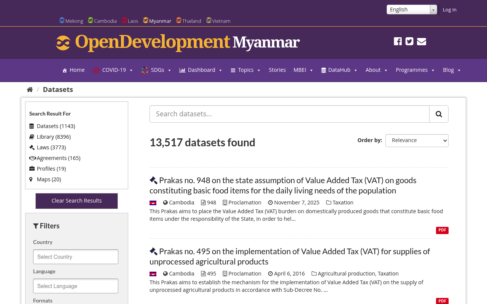Click 'Agricultural production, Taxation' topics
487x304 pixels.
pyautogui.click(x=358, y=274)
